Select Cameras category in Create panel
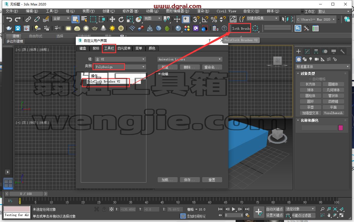This screenshot has width=354, height=222. tap(316, 59)
